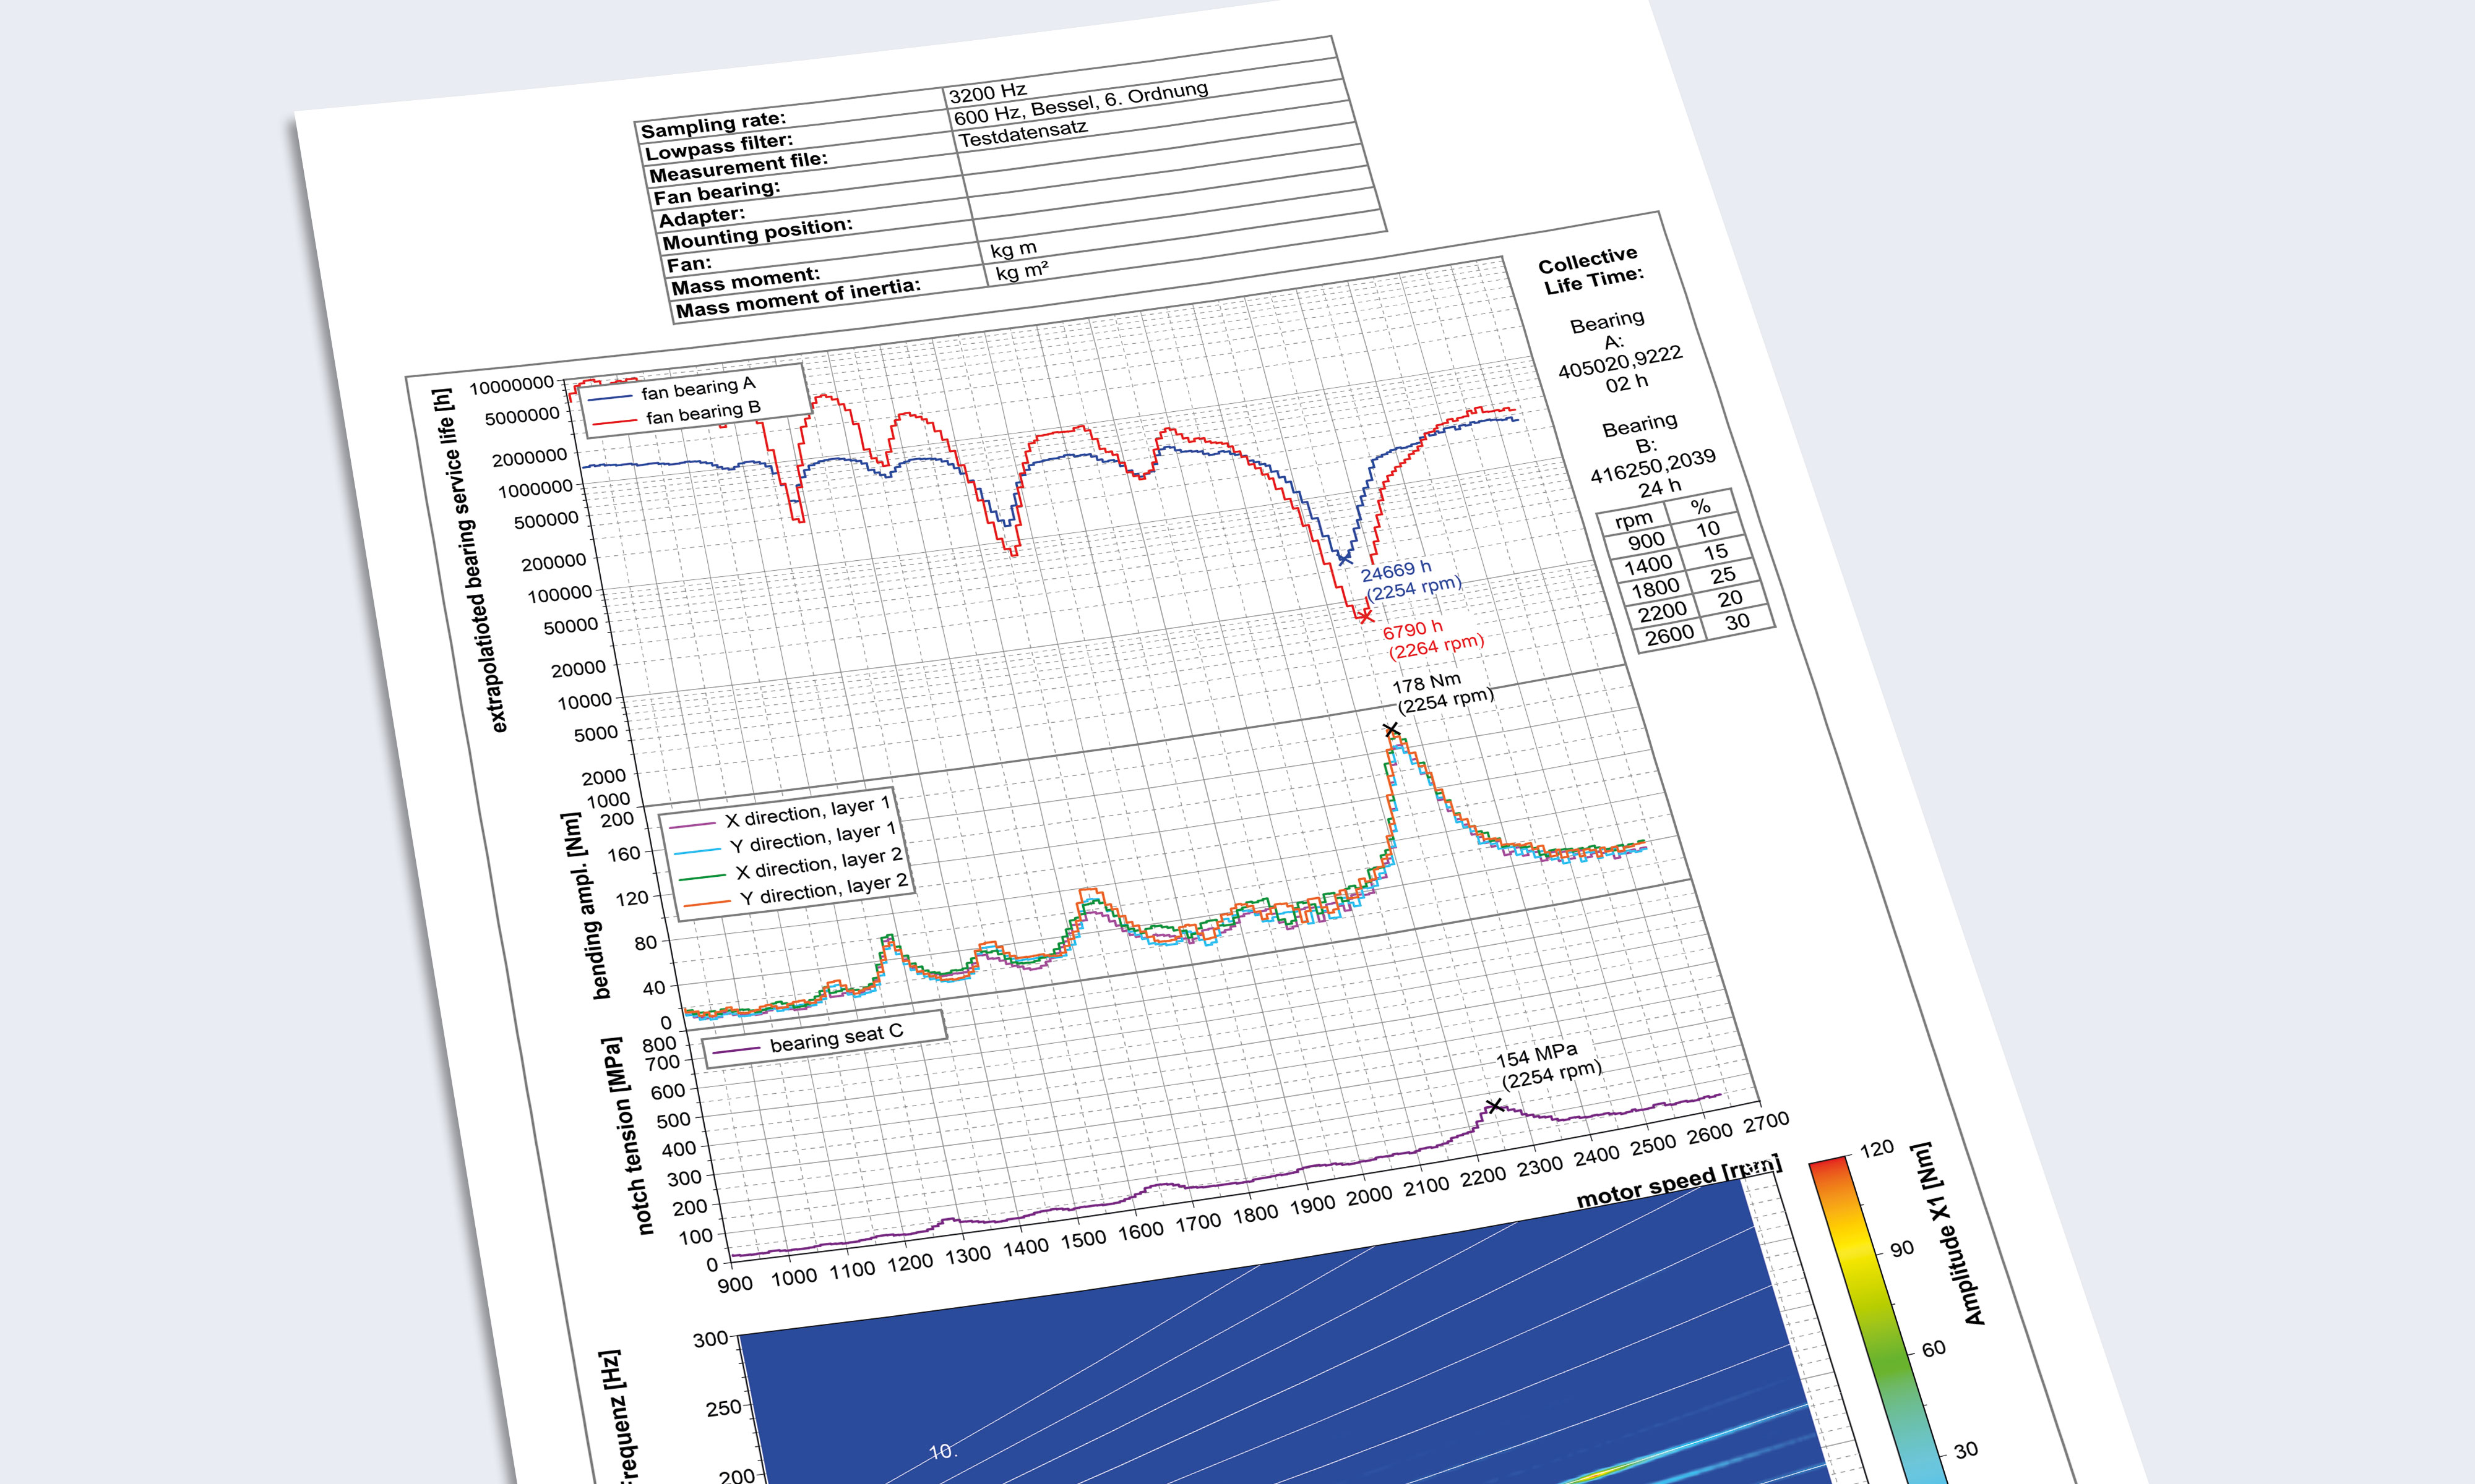Click the 'Lowpass filter:' table row label

click(719, 147)
